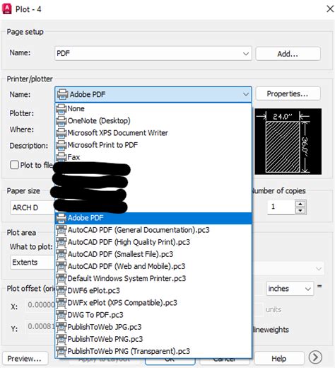Click the plot offset X field
Viewport: 335px width, 368px height.
pos(40,305)
